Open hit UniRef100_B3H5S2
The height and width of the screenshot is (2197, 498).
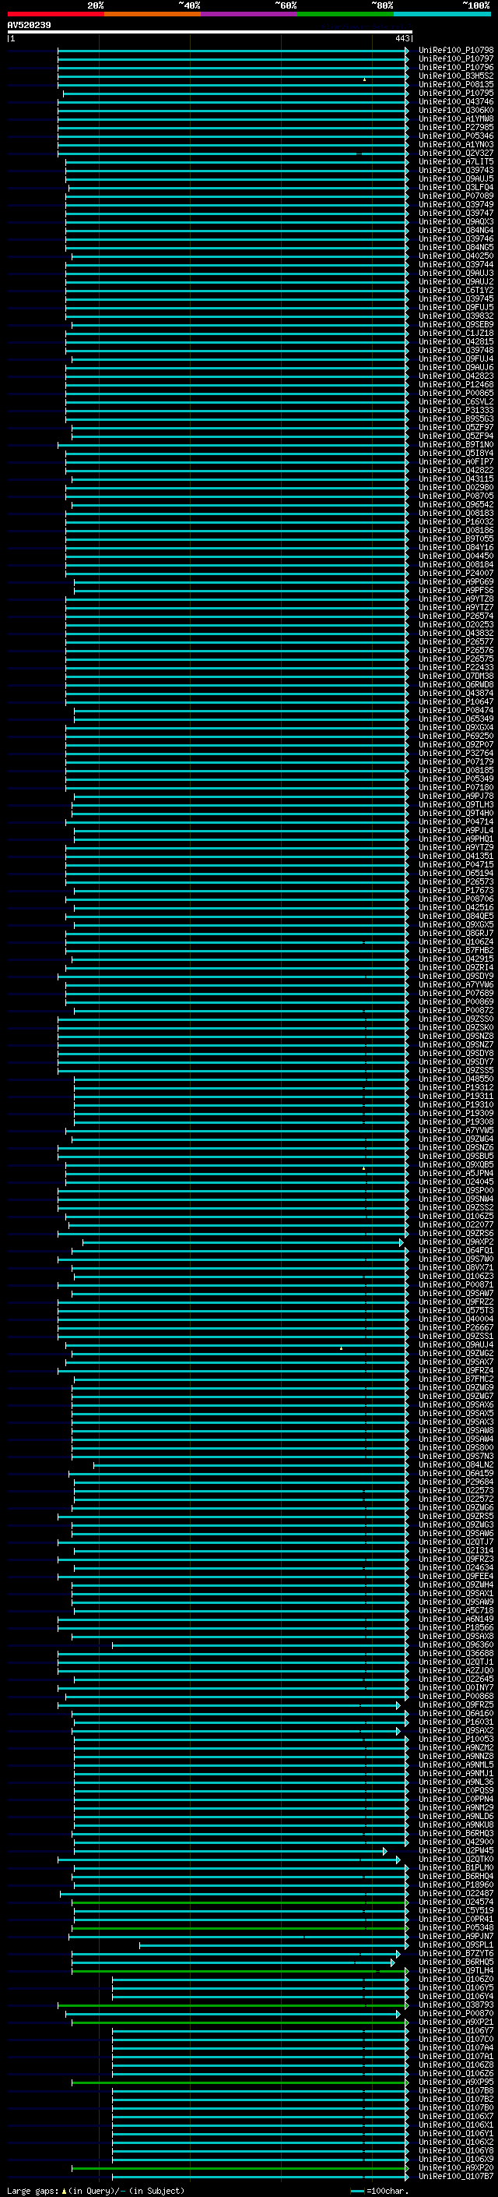(456, 76)
